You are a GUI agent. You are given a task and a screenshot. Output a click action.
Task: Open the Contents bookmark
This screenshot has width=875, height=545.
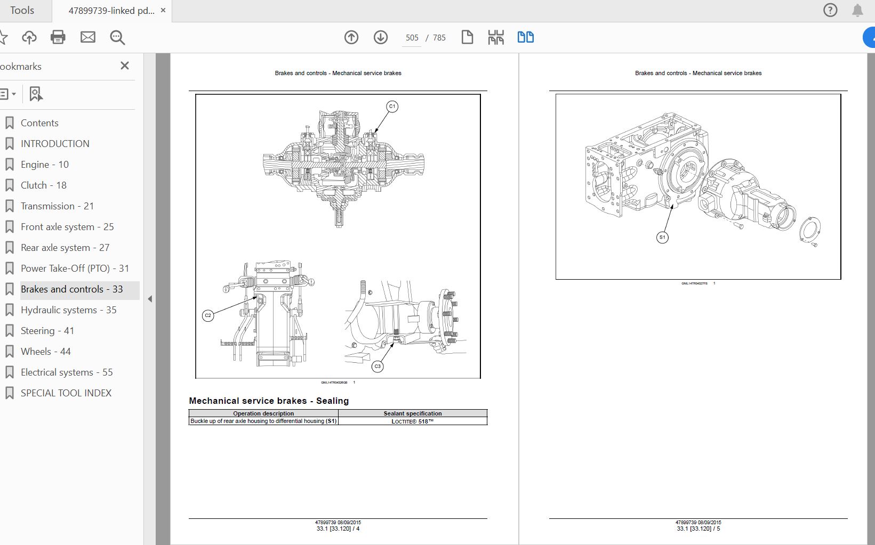(x=39, y=123)
